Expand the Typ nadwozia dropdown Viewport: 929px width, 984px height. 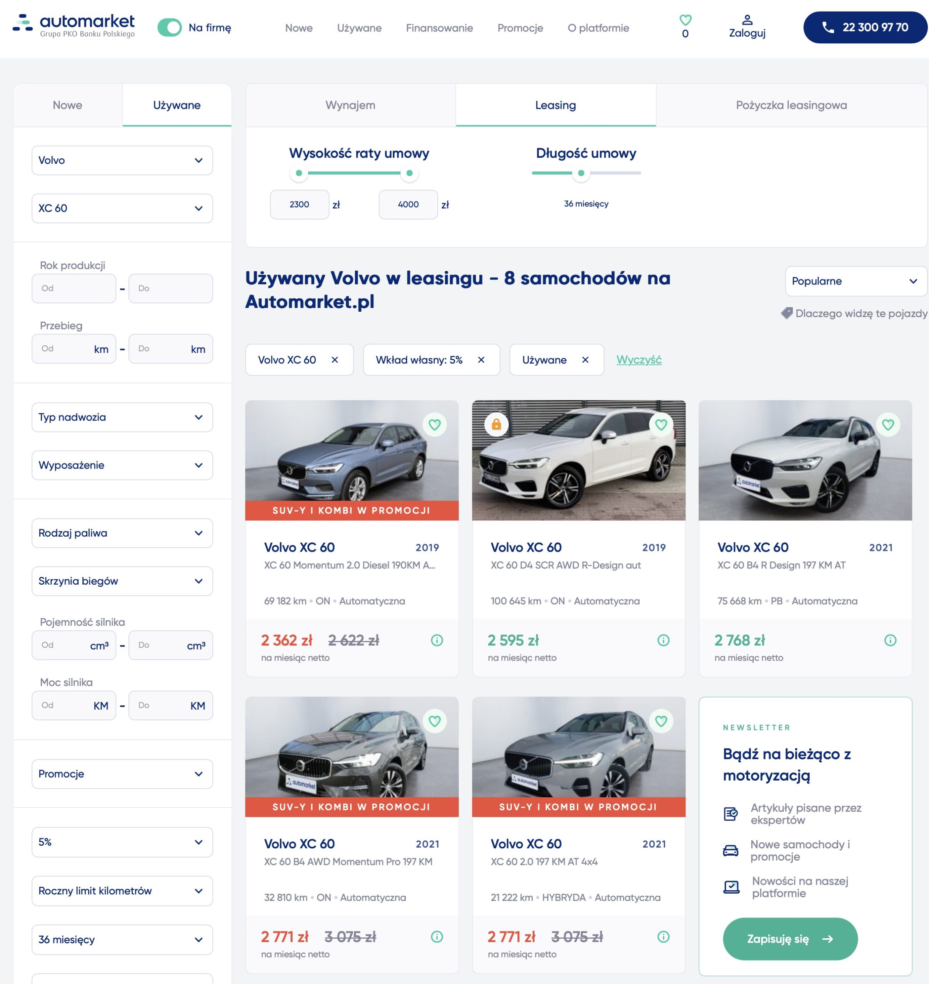click(122, 417)
